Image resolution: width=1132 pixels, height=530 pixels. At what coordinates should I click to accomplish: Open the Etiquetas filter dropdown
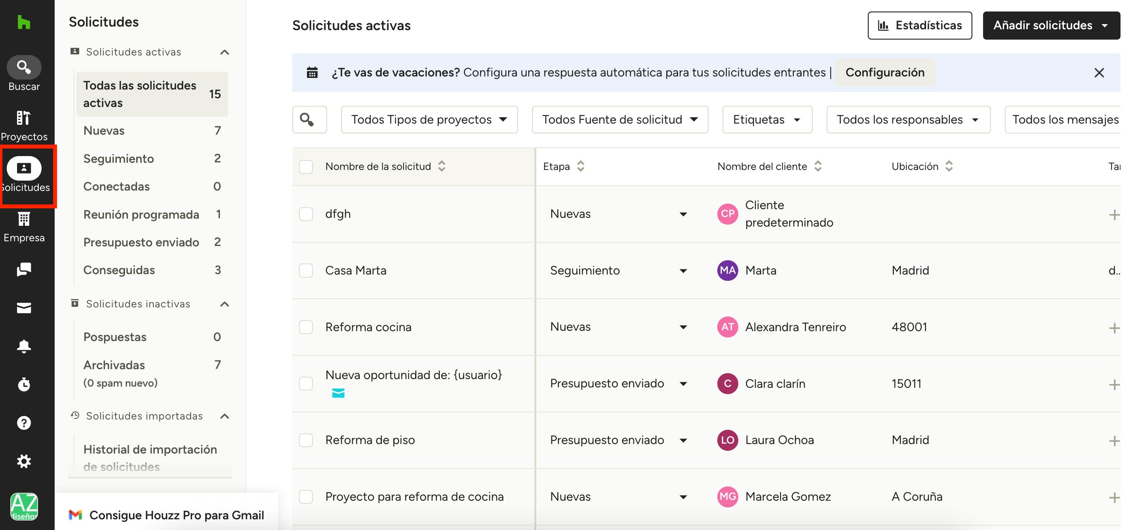point(767,120)
